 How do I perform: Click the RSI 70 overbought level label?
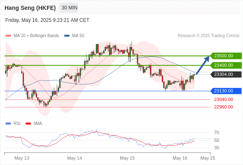(217, 132)
